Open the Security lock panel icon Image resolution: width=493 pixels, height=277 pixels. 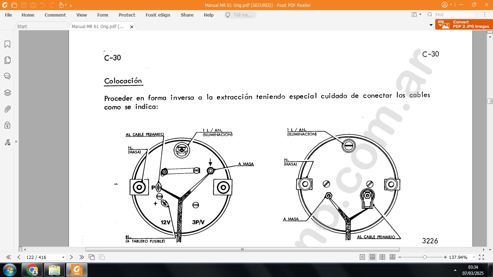tap(7, 125)
